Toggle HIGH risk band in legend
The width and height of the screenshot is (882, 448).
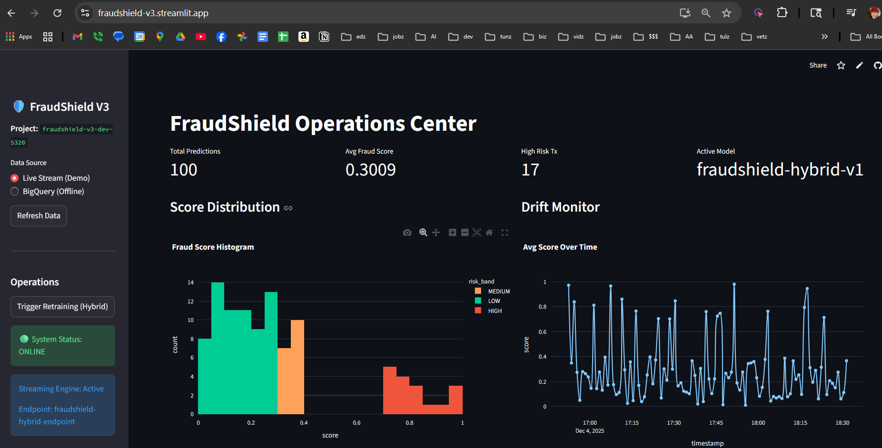pyautogui.click(x=488, y=311)
